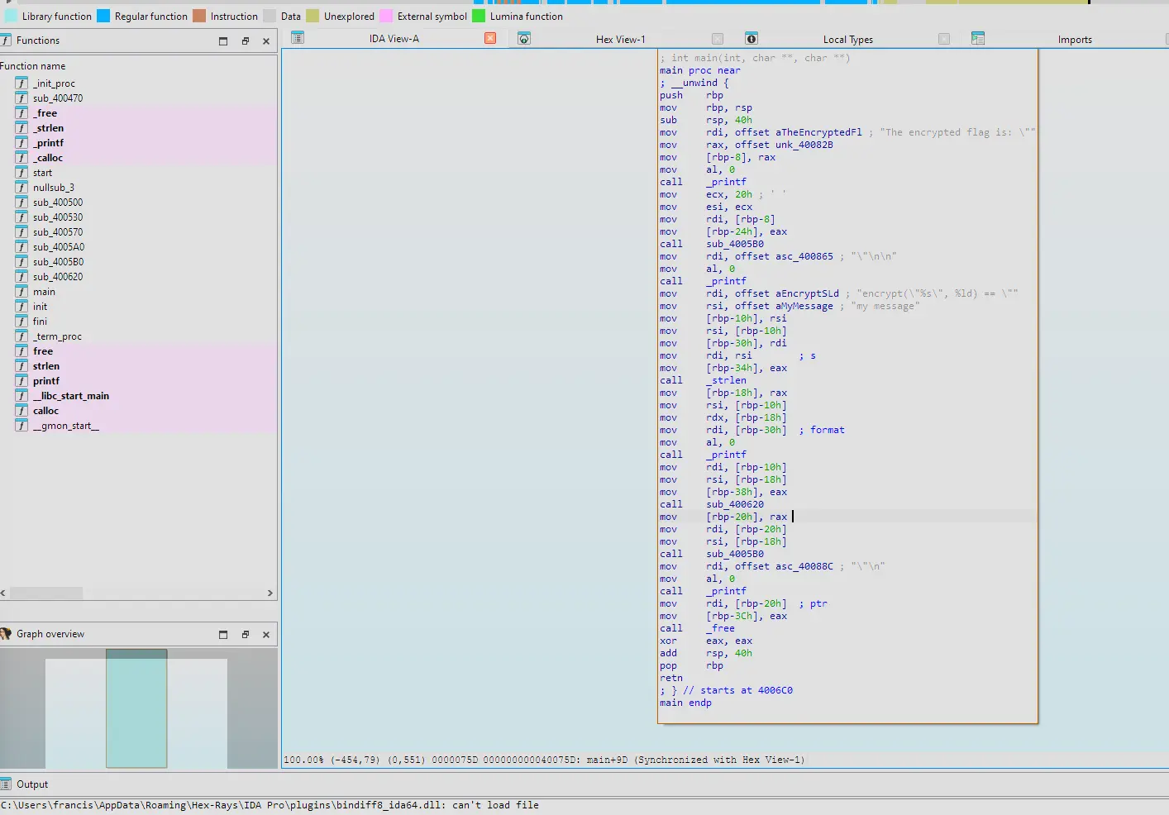Maximize the Functions panel
This screenshot has height=815, width=1169.
tap(223, 41)
